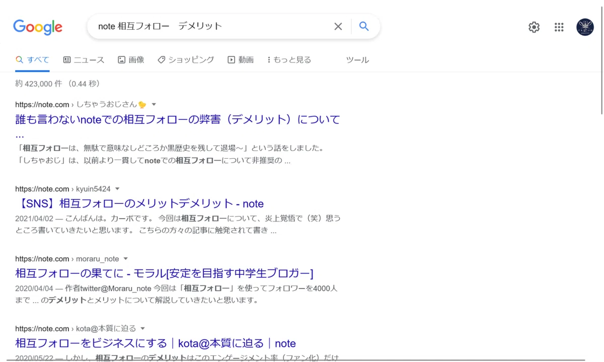This screenshot has height=362, width=604.
Task: Clear the search box with the X icon
Action: 338,27
